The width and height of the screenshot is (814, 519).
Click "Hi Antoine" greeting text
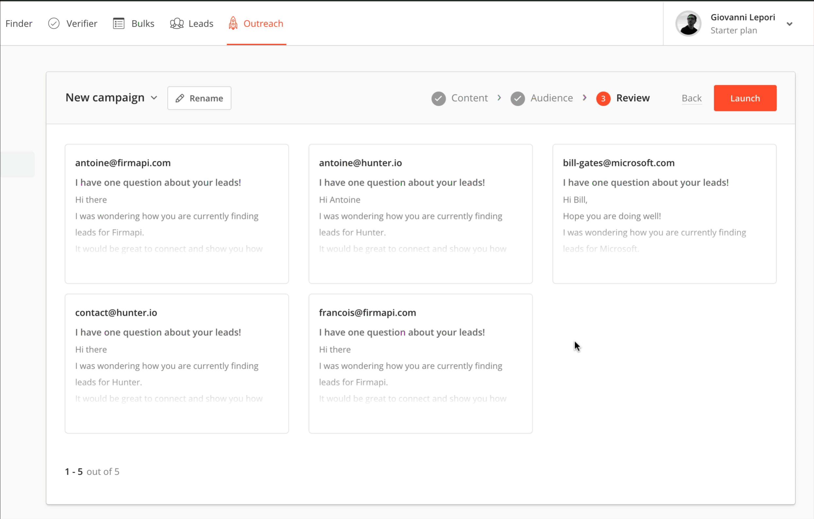click(x=340, y=200)
